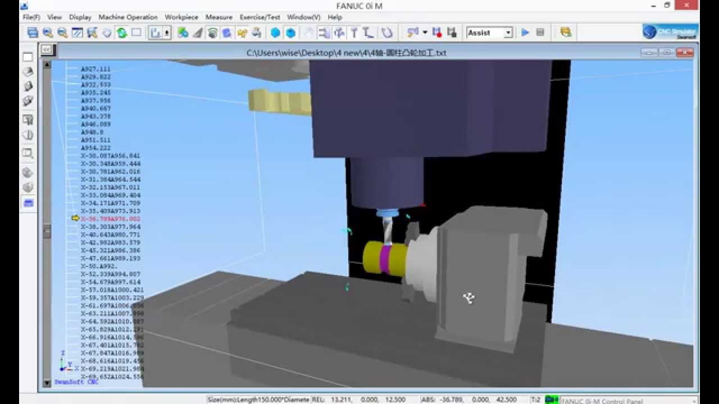The width and height of the screenshot is (719, 404).
Task: Open the Machine Operation menu
Action: (x=128, y=17)
